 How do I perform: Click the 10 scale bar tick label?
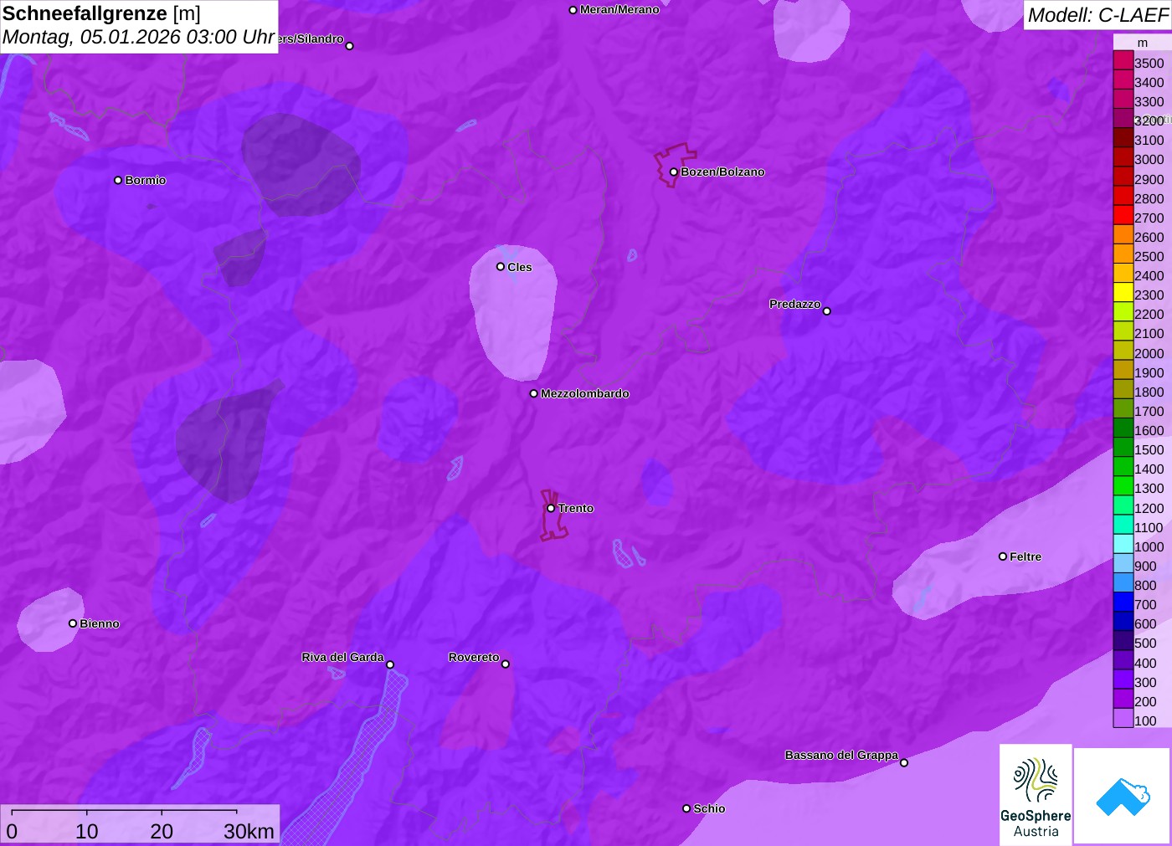pos(87,831)
